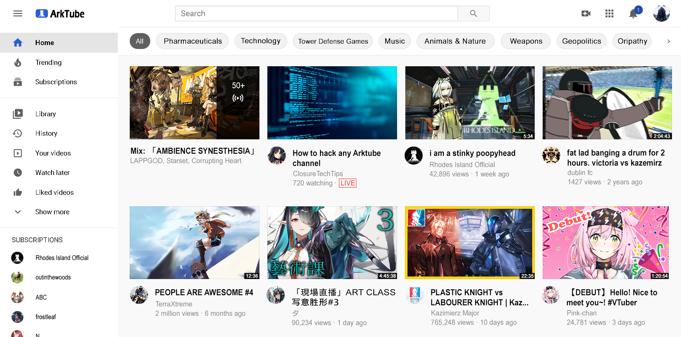Open 'How to hack any Arktube channel' title

pyautogui.click(x=337, y=158)
